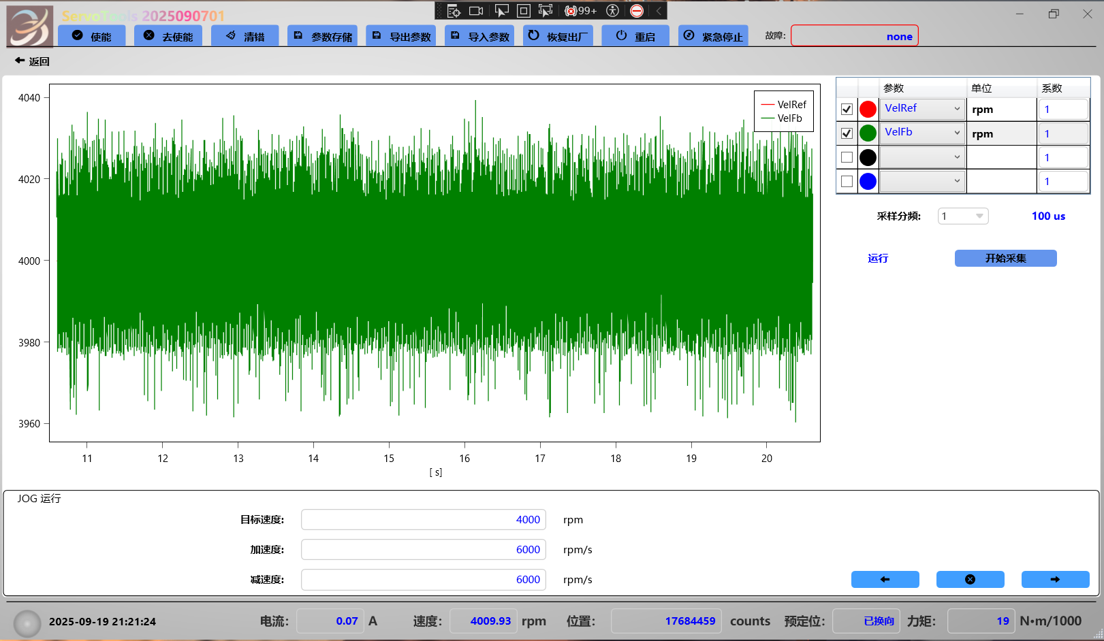Click the coefficient field in the black row
The width and height of the screenshot is (1104, 641).
(x=1062, y=157)
